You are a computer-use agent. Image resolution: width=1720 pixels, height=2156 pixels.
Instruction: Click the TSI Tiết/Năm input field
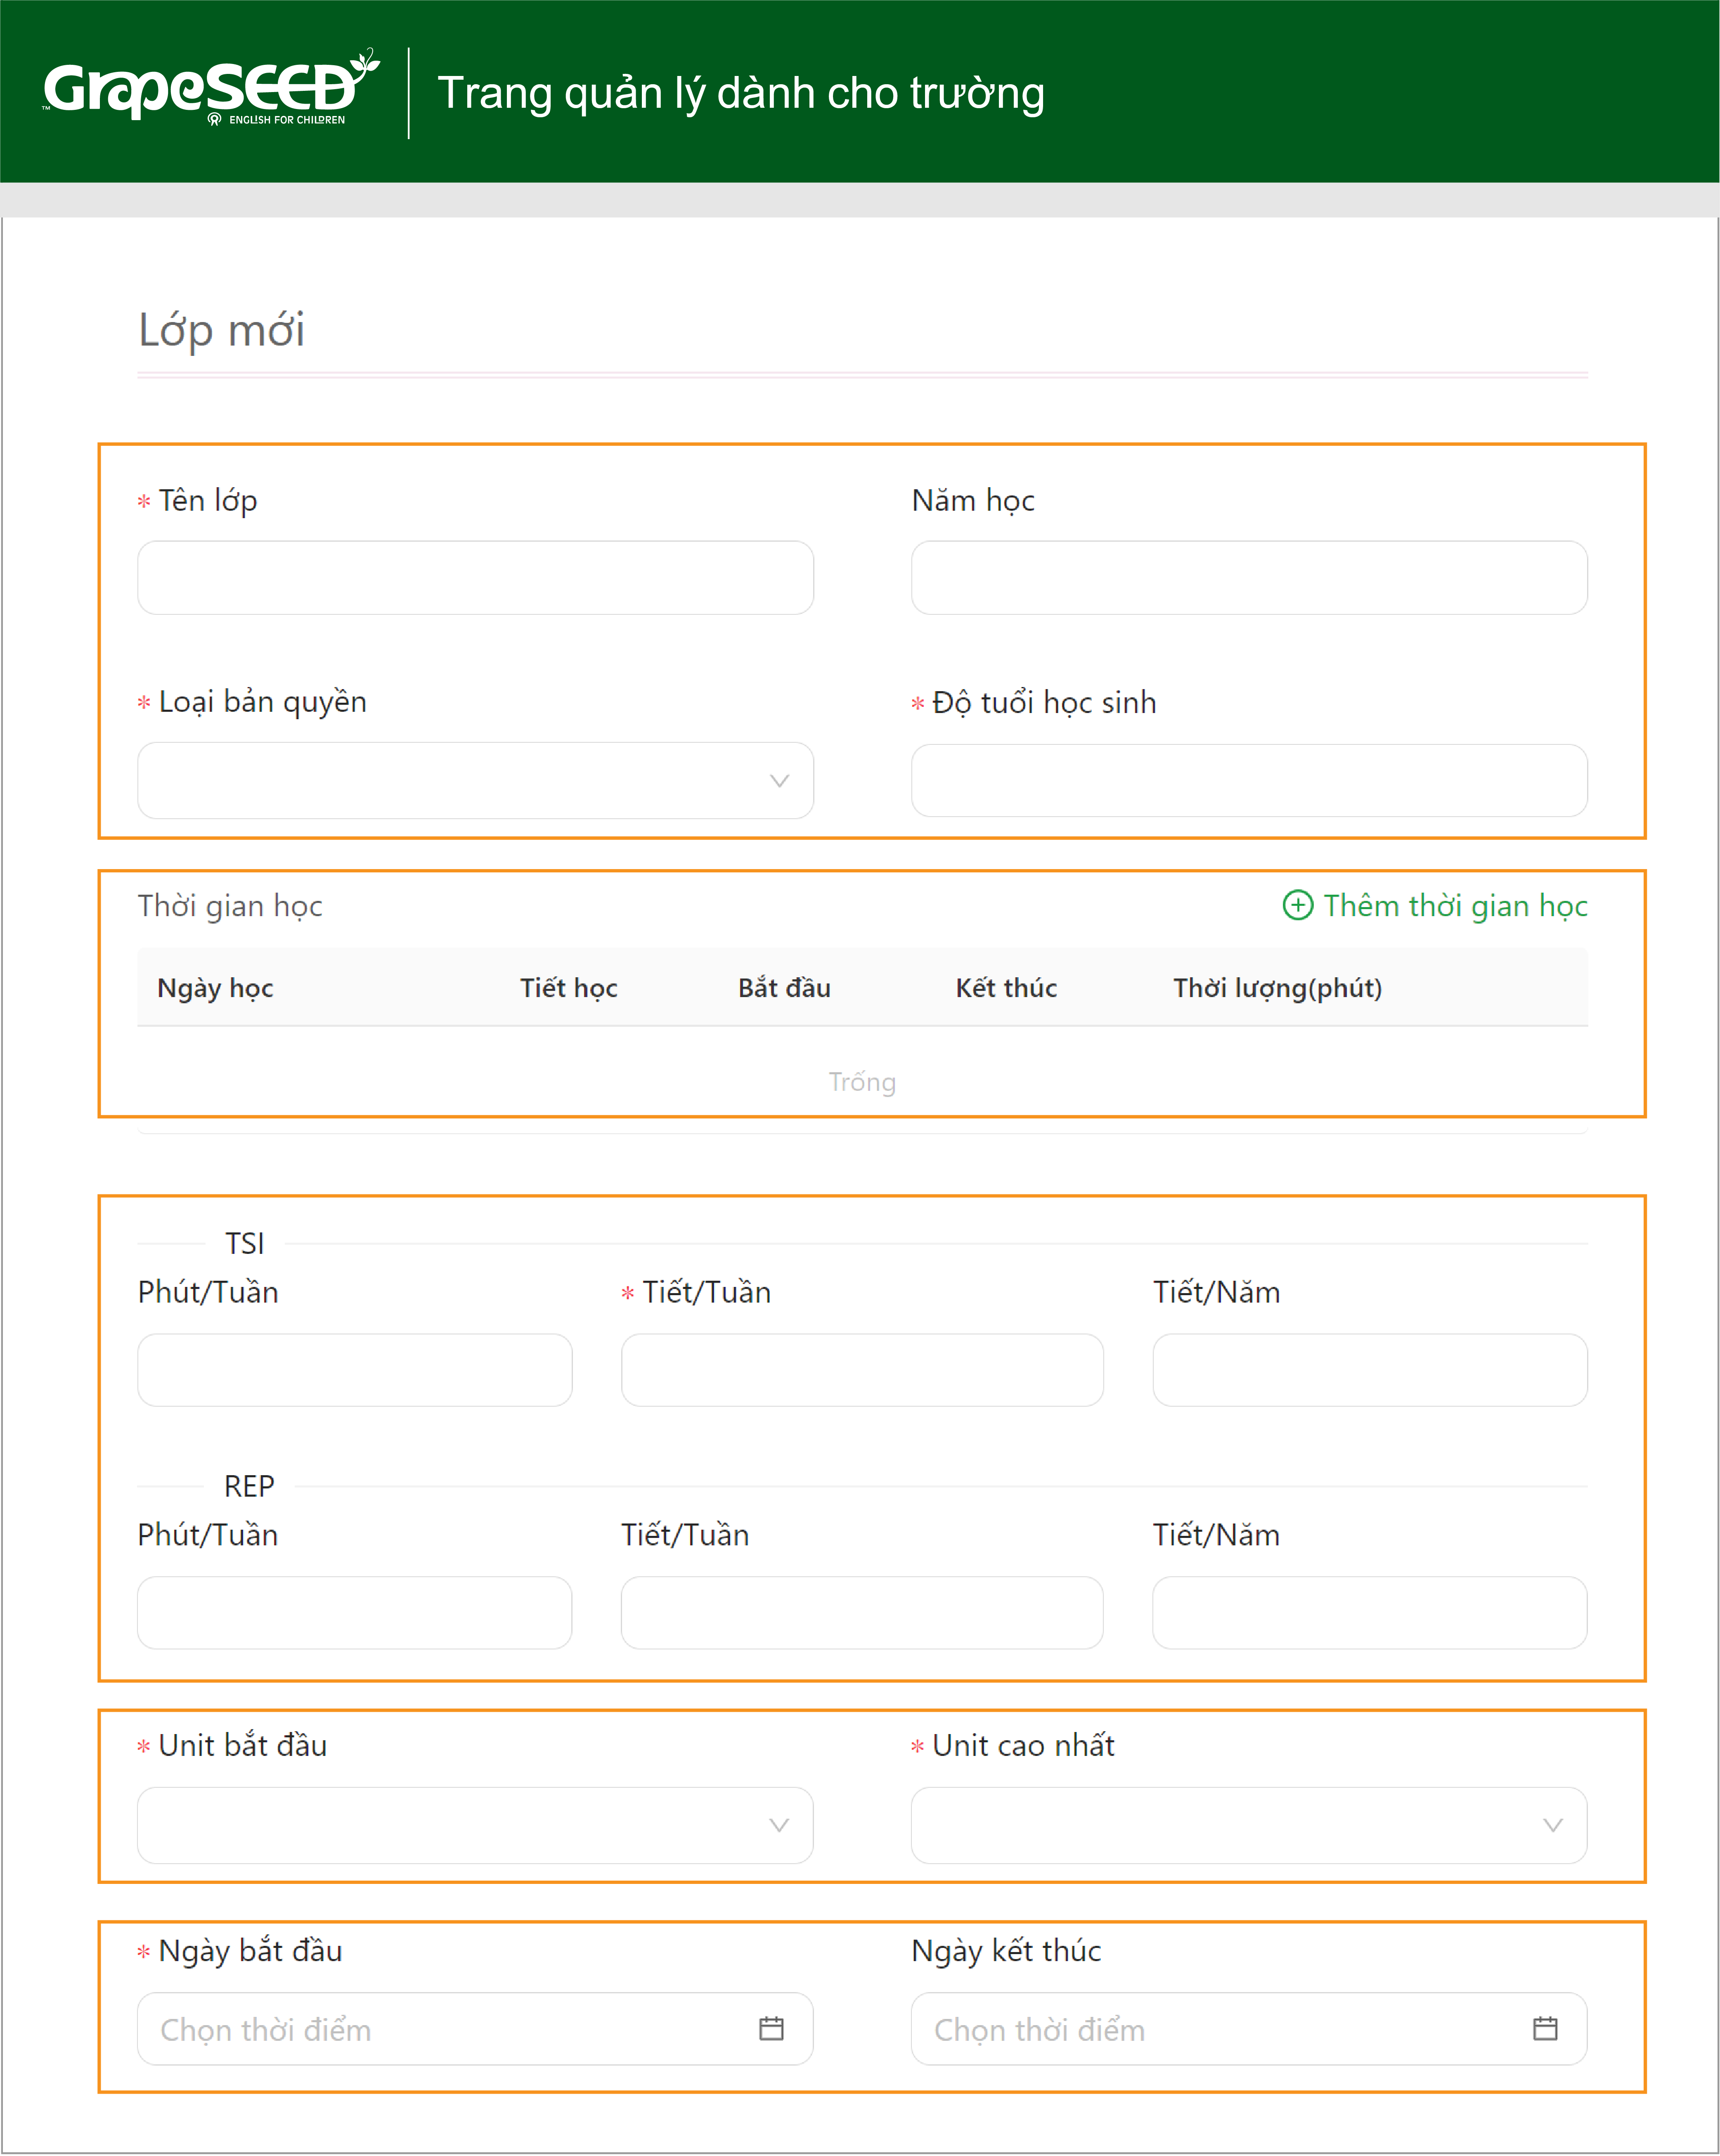point(1370,1370)
